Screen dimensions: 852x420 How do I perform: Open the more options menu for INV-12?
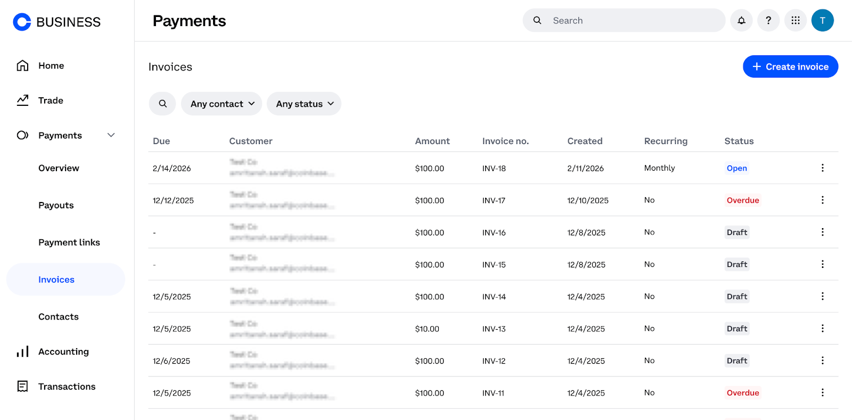822,360
